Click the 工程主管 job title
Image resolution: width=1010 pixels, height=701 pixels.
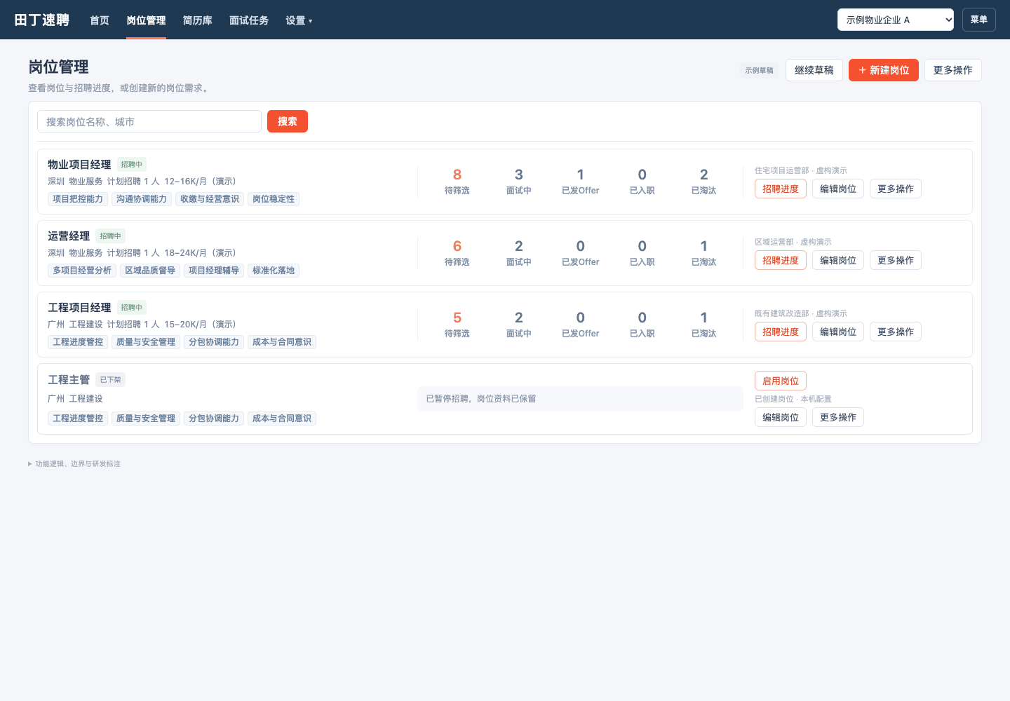[69, 379]
